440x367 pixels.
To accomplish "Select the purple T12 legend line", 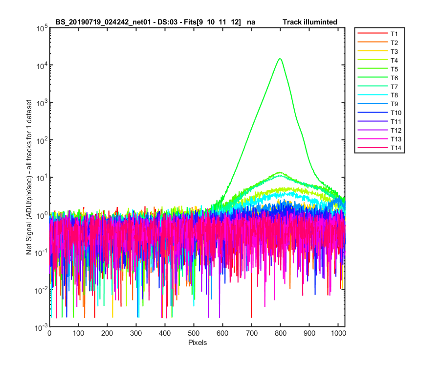I will [373, 130].
